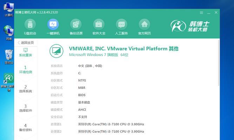Click the monitor icon beside VMware heading
This screenshot has width=234, height=140.
[56, 51]
